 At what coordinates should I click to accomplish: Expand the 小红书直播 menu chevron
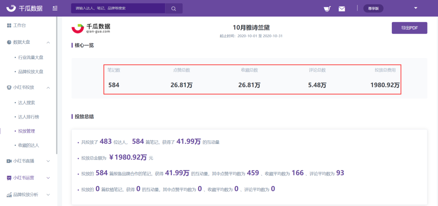(x=48, y=161)
